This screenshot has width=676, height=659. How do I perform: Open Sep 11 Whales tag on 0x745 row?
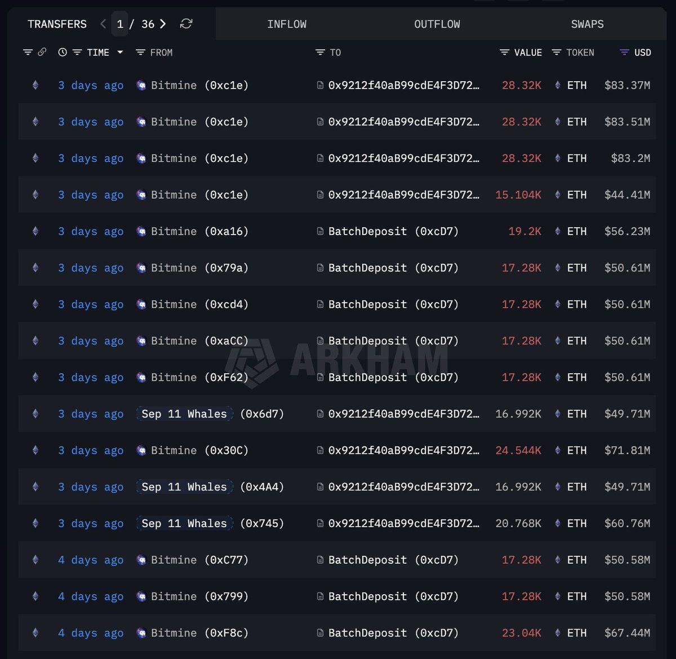pyautogui.click(x=184, y=523)
